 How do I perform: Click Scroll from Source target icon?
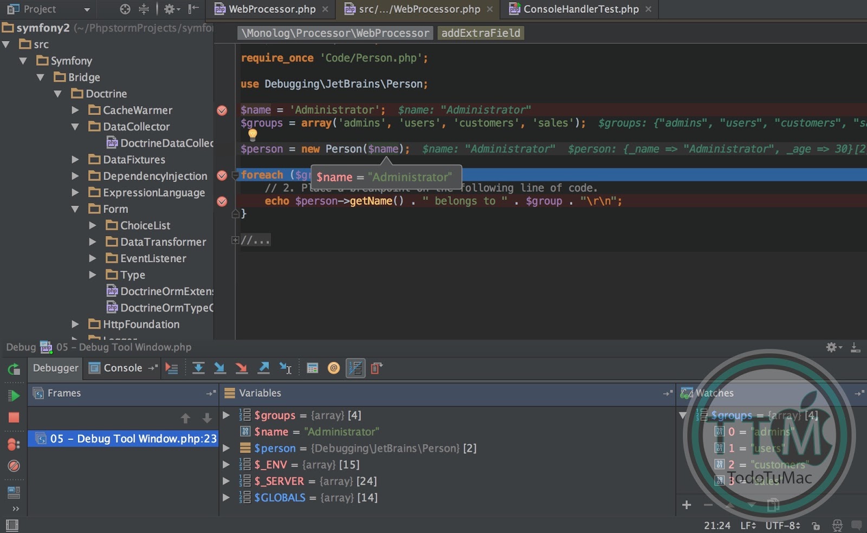click(x=125, y=9)
